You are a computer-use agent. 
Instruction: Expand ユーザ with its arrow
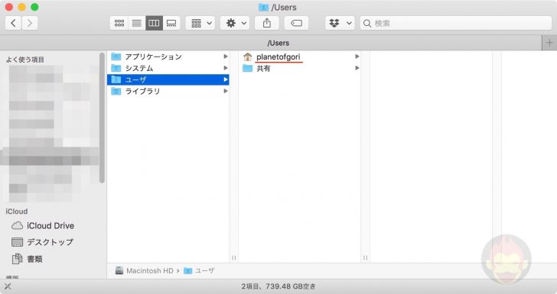(226, 79)
